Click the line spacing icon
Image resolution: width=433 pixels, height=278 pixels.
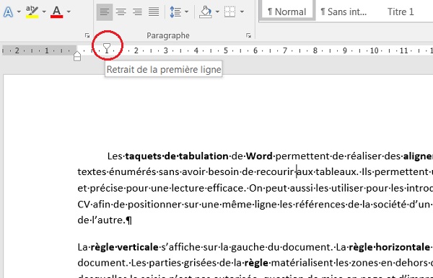click(x=175, y=12)
